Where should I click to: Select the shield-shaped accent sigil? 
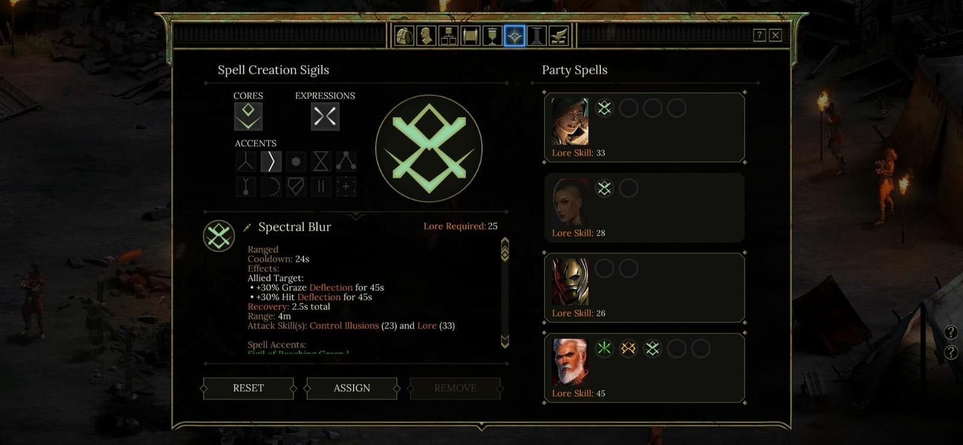click(296, 186)
